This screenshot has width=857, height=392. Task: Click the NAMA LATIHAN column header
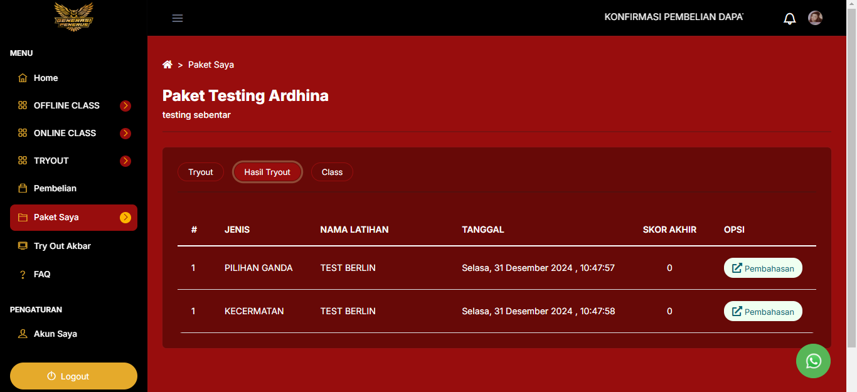(x=354, y=230)
